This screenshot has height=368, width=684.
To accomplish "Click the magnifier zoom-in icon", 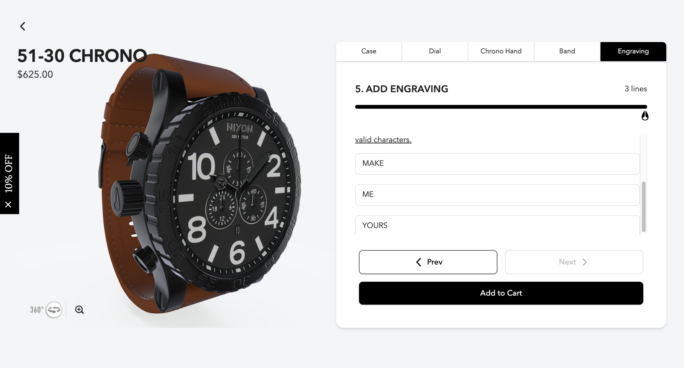I will pos(79,310).
